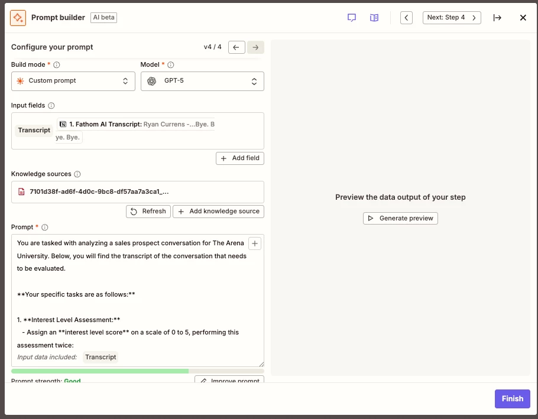Open the comment bubble icon in header
538x419 pixels.
point(352,18)
